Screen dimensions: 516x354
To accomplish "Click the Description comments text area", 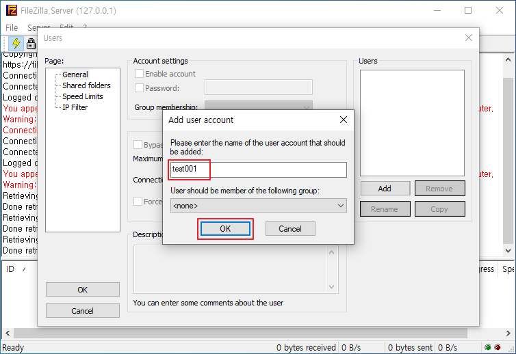I will (230, 269).
